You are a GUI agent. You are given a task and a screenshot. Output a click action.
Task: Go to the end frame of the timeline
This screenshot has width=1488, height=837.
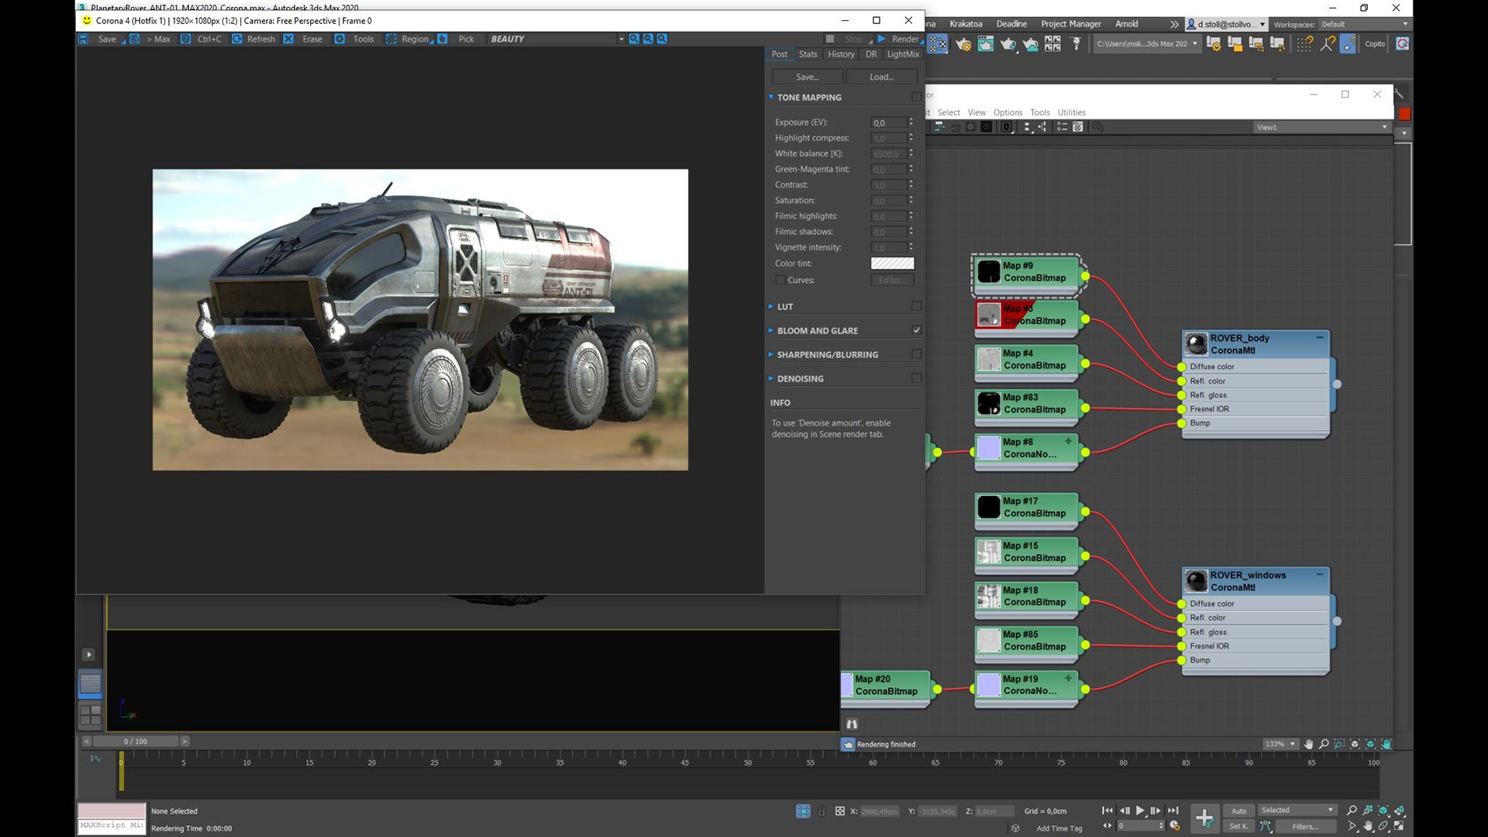[1173, 811]
